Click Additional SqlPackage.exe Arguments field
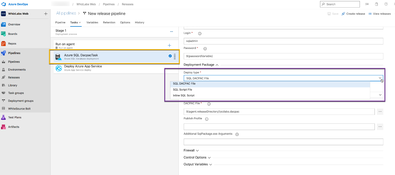This screenshot has width=395, height=175. coord(283,142)
